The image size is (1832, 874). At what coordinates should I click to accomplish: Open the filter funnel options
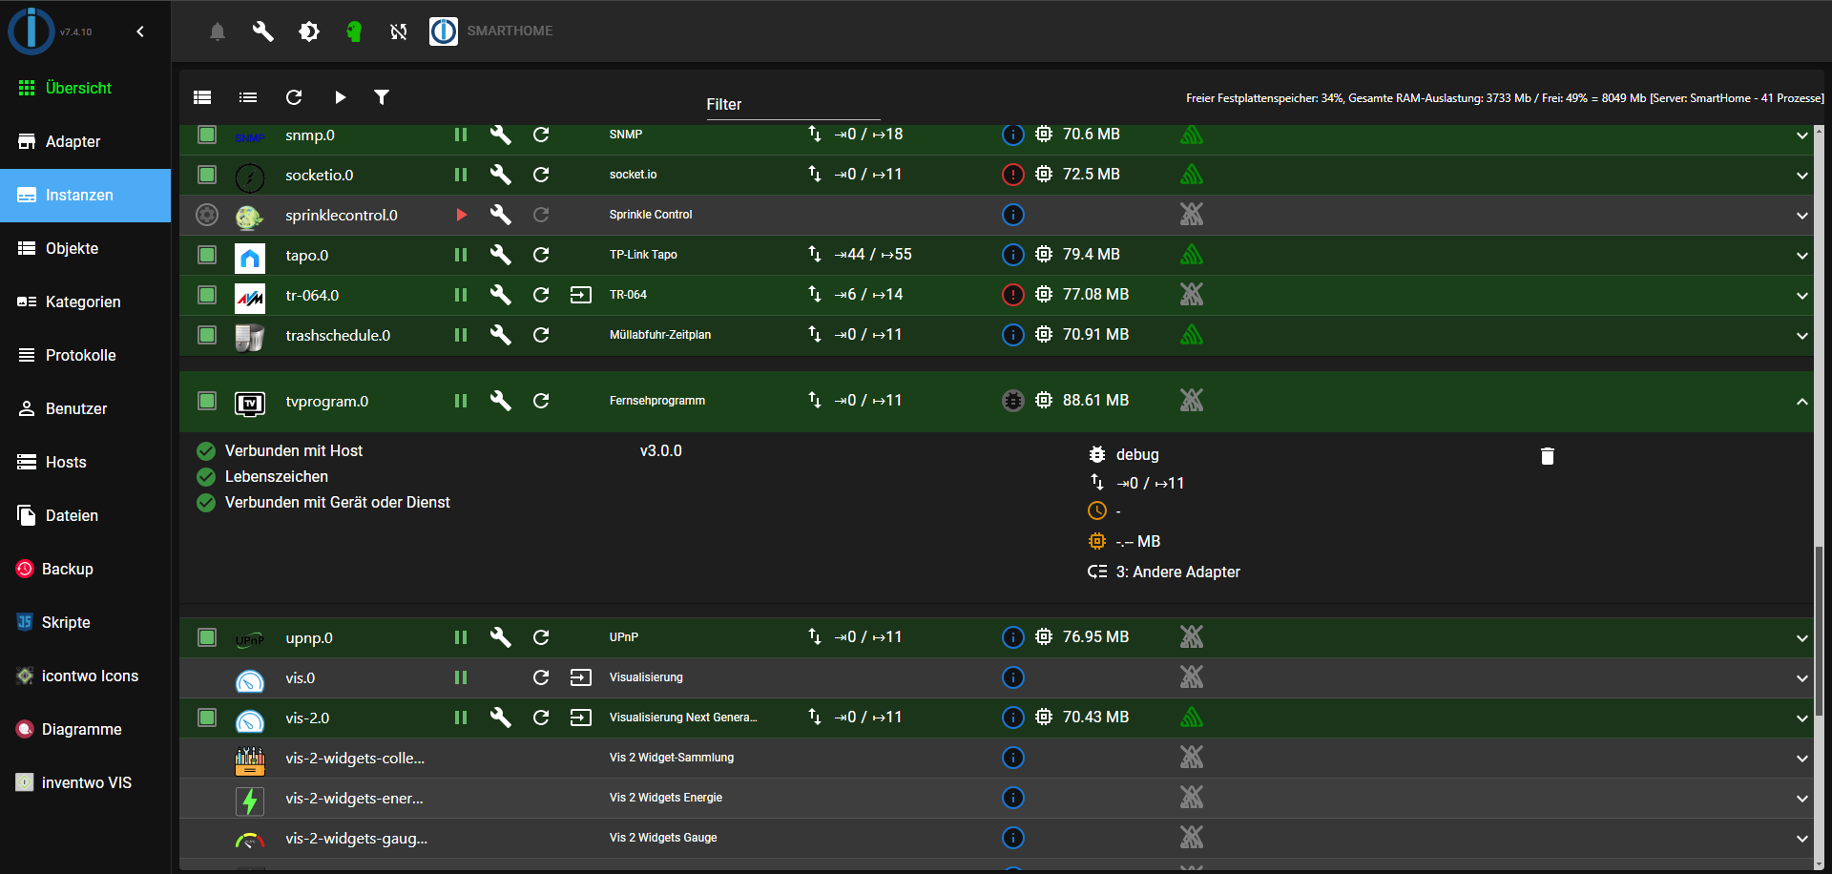(x=382, y=97)
